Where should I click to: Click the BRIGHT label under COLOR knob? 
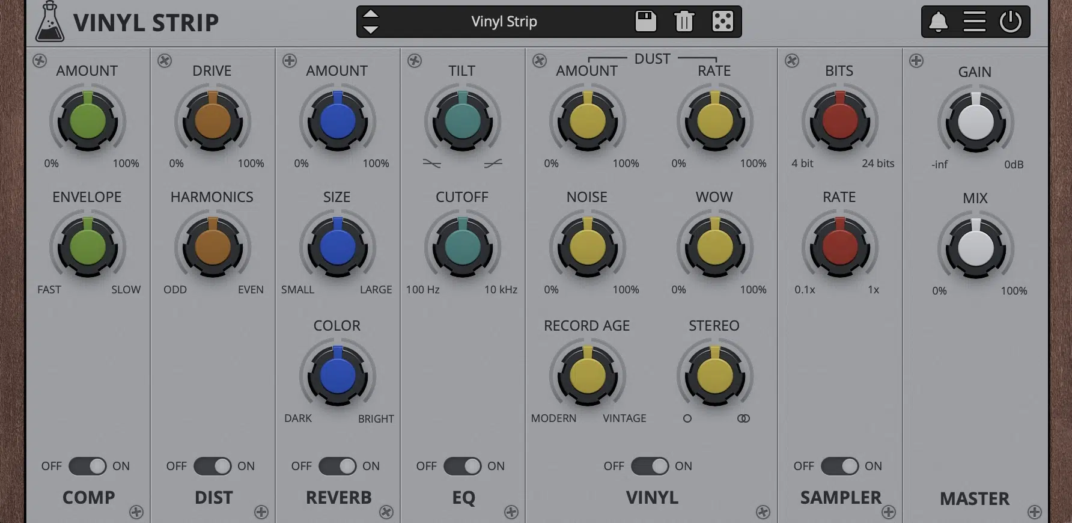(x=376, y=419)
